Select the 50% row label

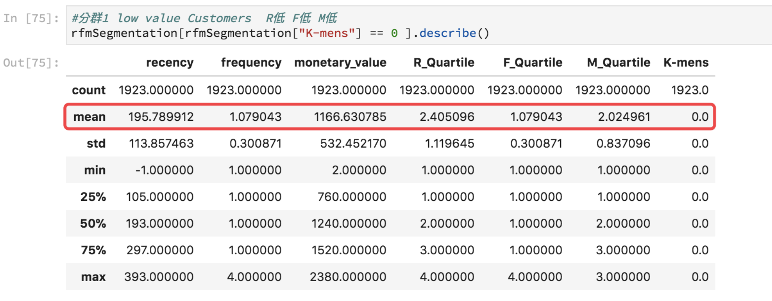pyautogui.click(x=93, y=224)
